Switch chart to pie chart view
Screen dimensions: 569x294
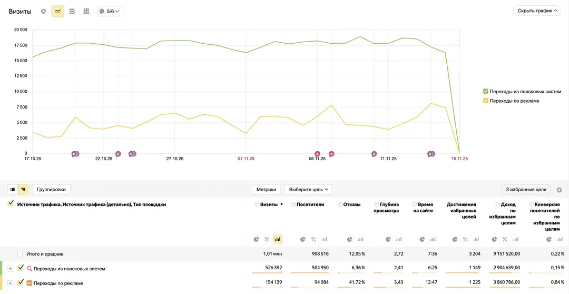44,11
